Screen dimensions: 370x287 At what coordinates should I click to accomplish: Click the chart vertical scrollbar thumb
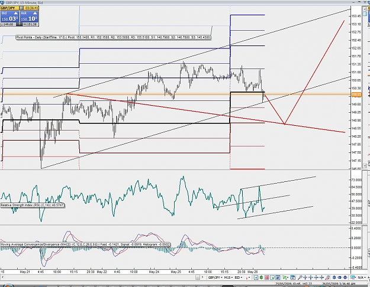(x=365, y=14)
